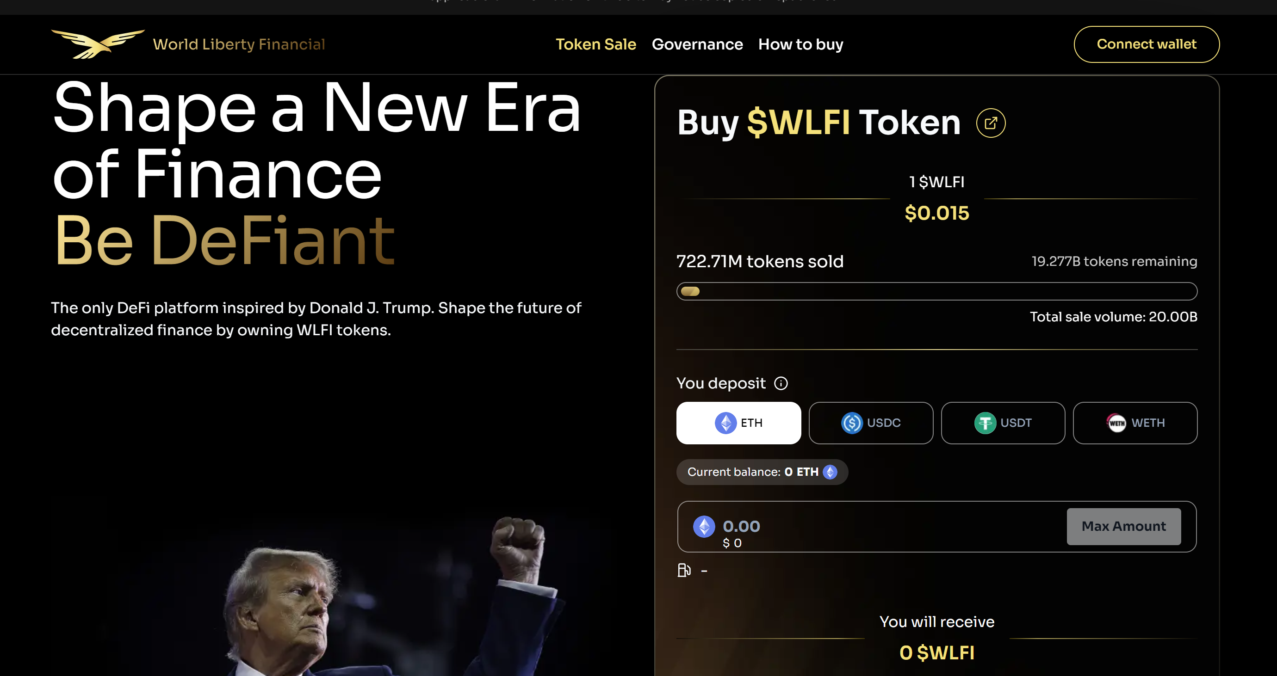Click the World Liberty Financial brand name
The width and height of the screenshot is (1277, 676).
pyautogui.click(x=239, y=44)
